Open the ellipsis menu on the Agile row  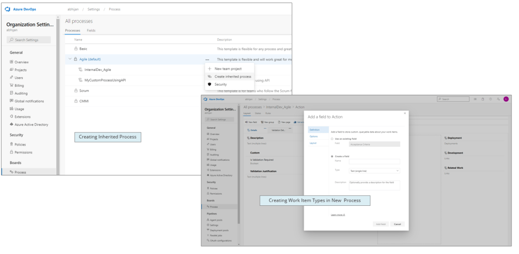(x=207, y=59)
